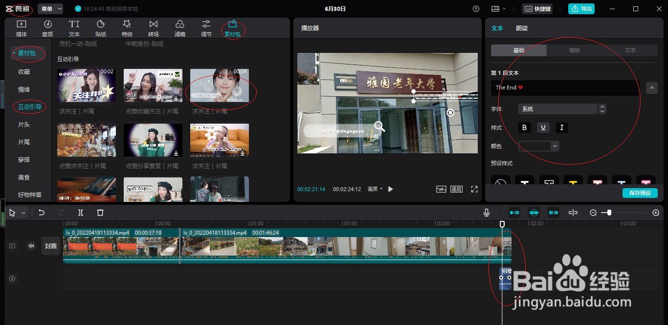Screen dimensions: 668x325
Task: Select the 片尾 sidebar category
Action: [24, 142]
